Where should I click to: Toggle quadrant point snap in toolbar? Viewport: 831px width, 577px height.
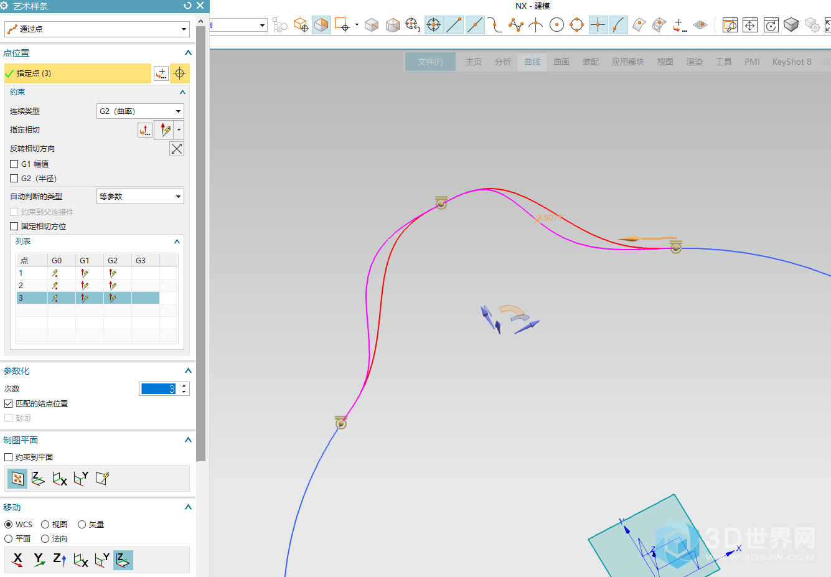[577, 25]
